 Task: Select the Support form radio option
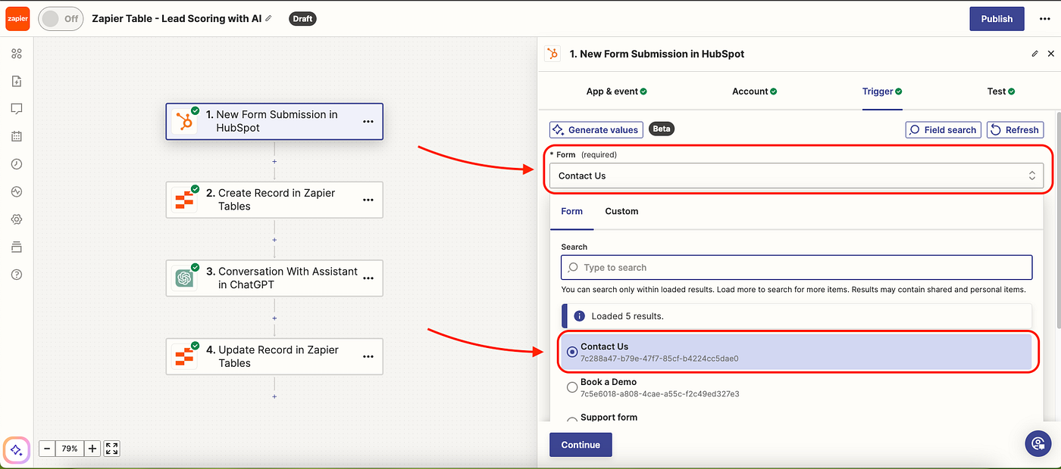(572, 418)
